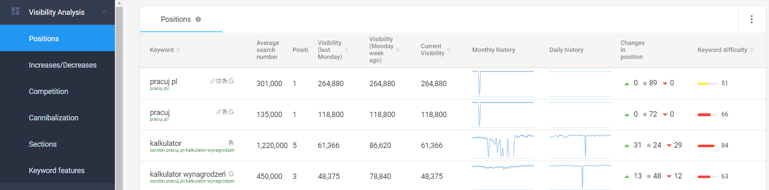Click the sidebar vertical scrollbar thumb
Image resolution: width=769 pixels, height=190 pixels.
point(119,98)
